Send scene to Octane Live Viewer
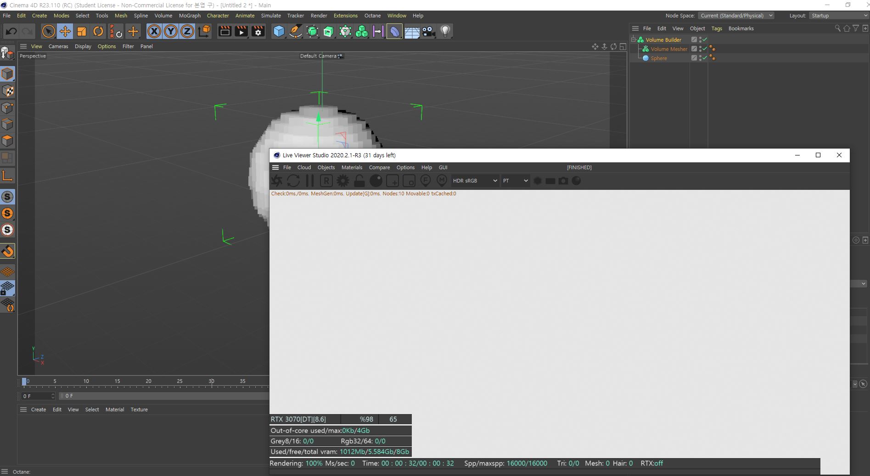 pyautogui.click(x=277, y=181)
